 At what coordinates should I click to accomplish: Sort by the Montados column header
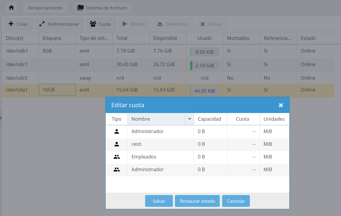pos(241,38)
